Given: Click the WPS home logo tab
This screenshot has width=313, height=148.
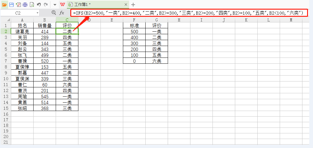Looking at the screenshot, I should [63, 4].
